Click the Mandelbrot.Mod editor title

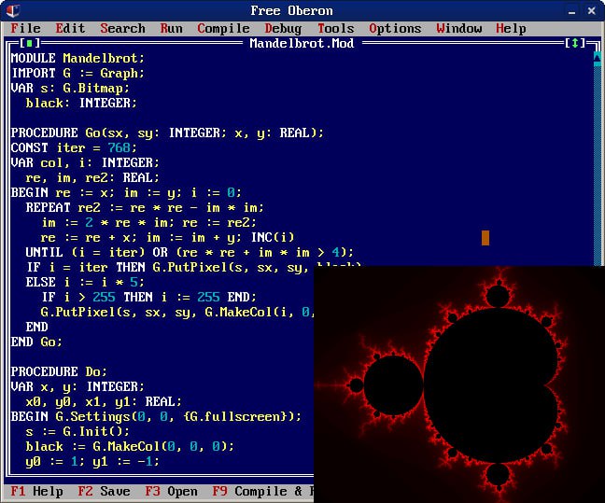302,43
